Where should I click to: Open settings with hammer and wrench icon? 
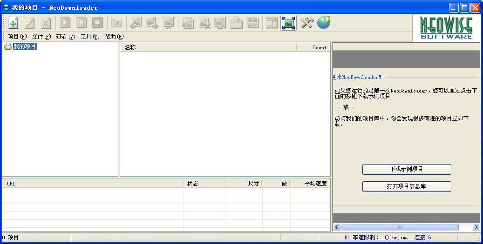(x=307, y=23)
